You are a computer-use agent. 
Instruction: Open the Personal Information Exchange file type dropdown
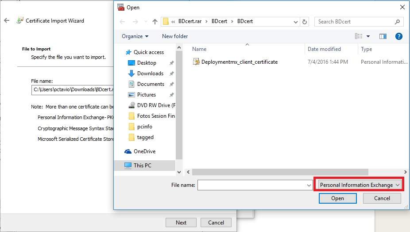pos(358,185)
